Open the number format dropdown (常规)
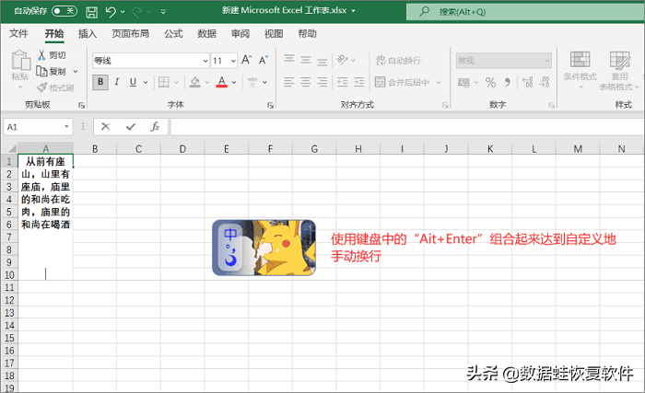The height and width of the screenshot is (393, 645). click(547, 61)
